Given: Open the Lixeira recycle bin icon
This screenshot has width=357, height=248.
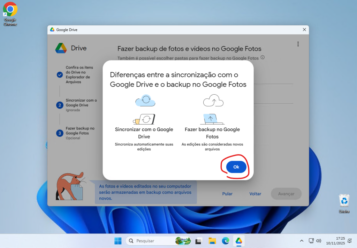Looking at the screenshot, I should coord(344,202).
